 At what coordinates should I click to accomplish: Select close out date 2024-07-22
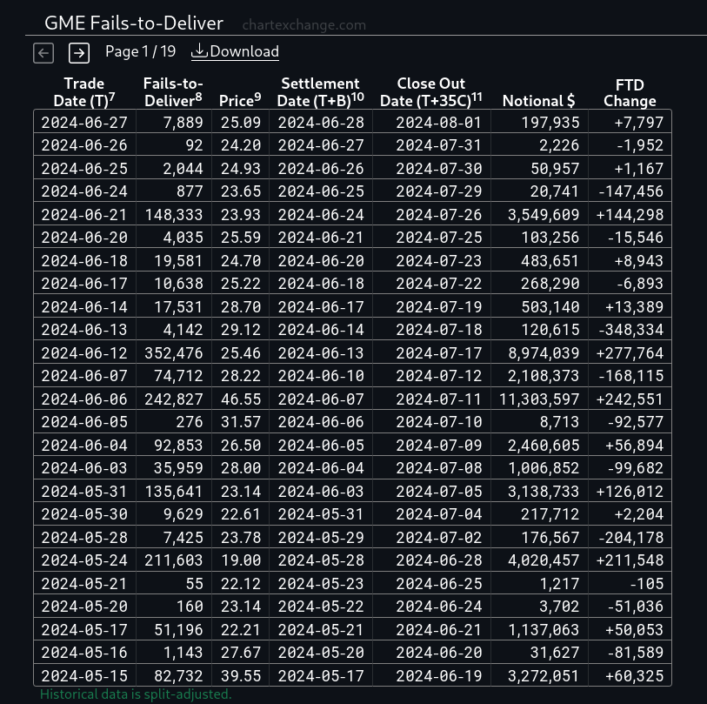pyautogui.click(x=432, y=284)
